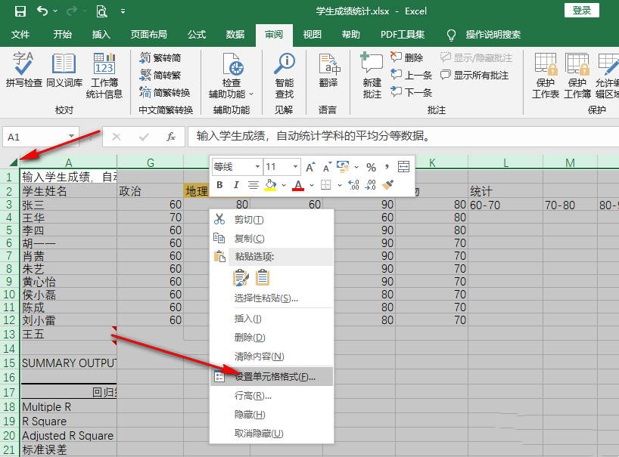This screenshot has width=619, height=457.
Task: Decrease font size in mini toolbar
Action: 327,167
